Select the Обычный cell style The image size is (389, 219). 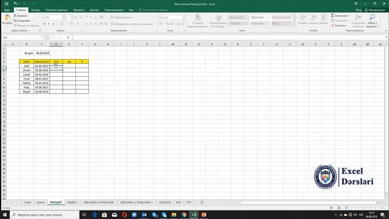[x=260, y=18]
